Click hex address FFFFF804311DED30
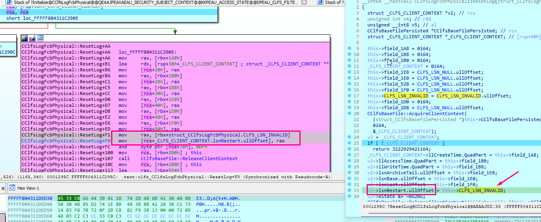This screenshot has height=222, width=541. (30, 198)
